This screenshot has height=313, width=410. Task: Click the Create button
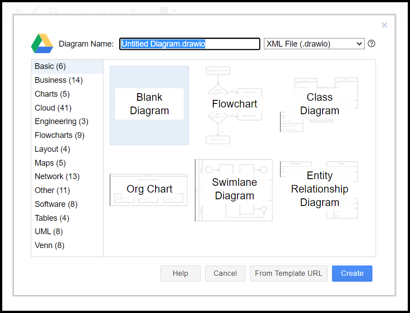pyautogui.click(x=352, y=273)
